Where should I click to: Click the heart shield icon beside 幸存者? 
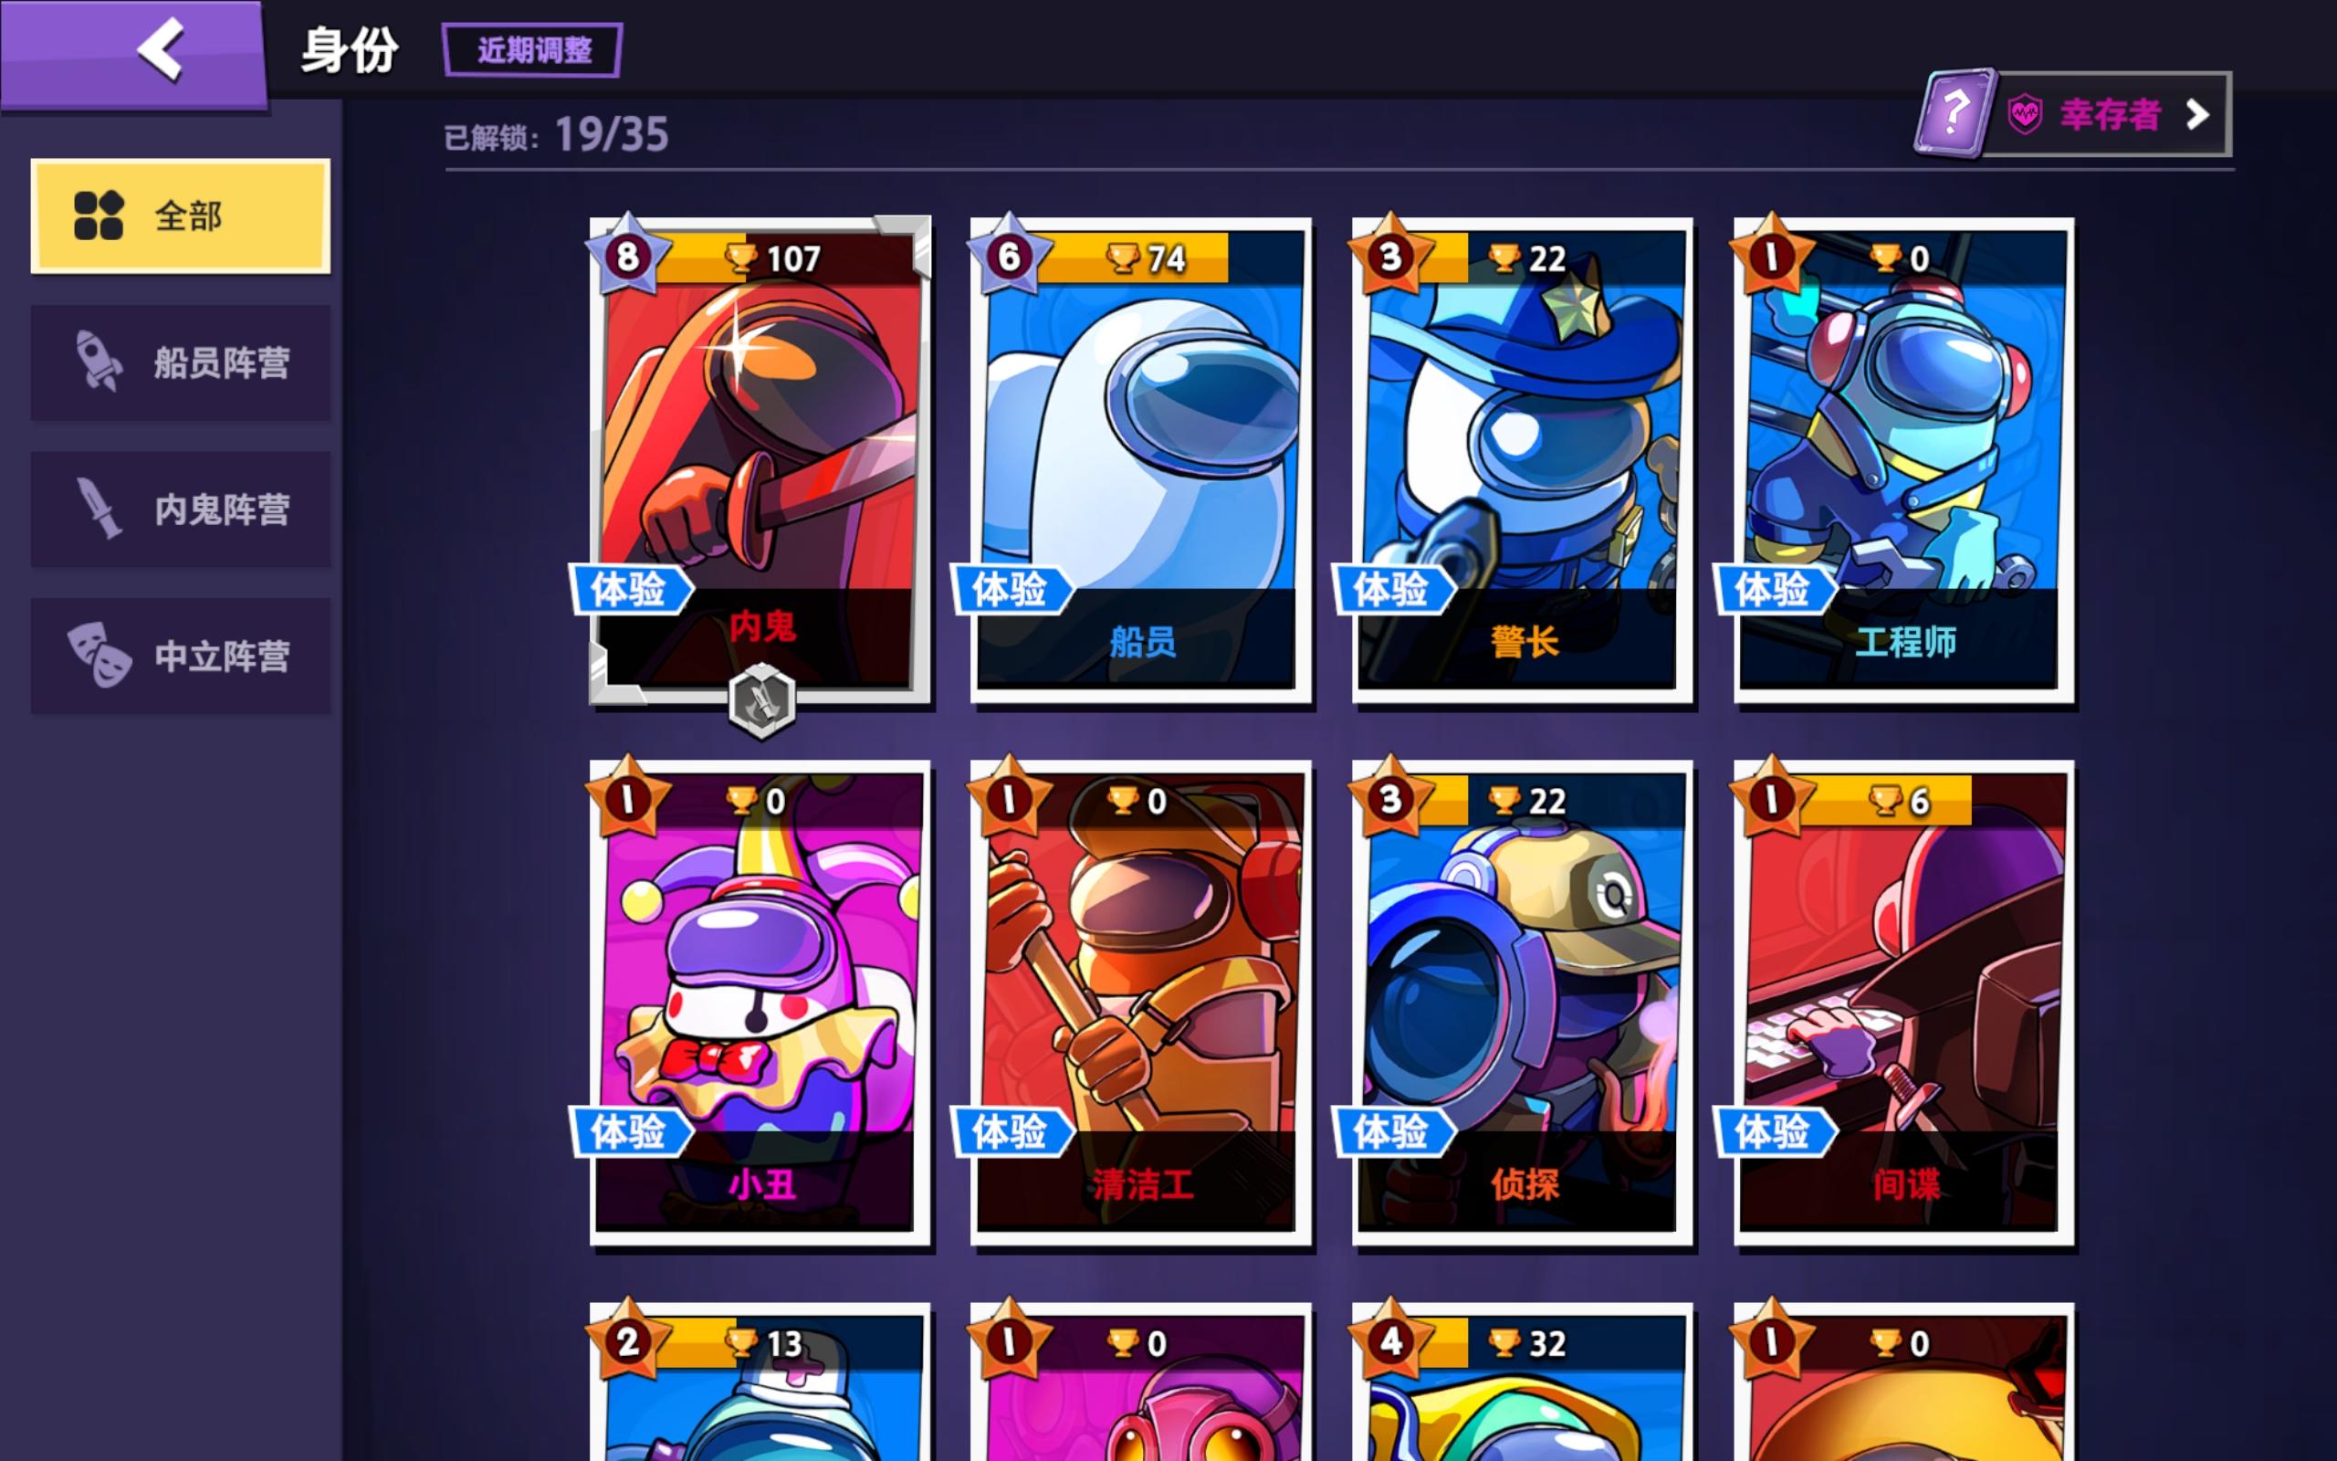coord(2025,115)
